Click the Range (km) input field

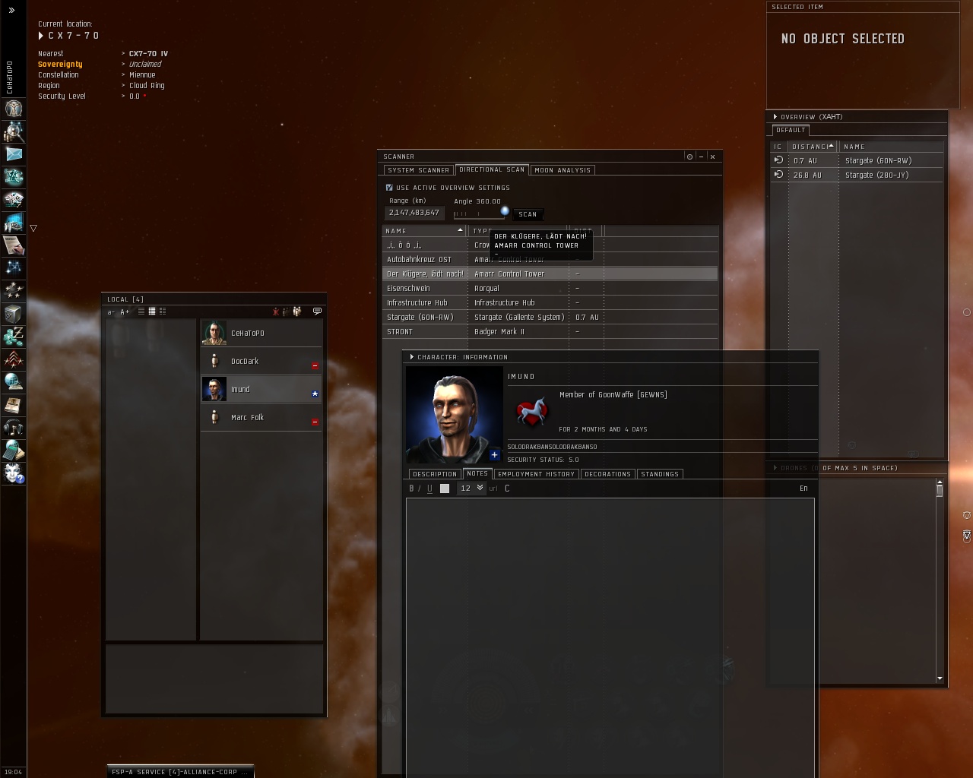[414, 213]
